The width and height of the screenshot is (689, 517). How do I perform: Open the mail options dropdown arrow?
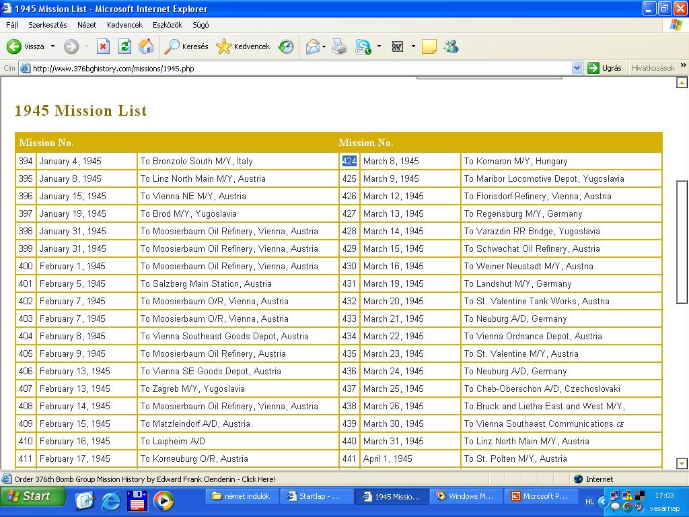324,46
